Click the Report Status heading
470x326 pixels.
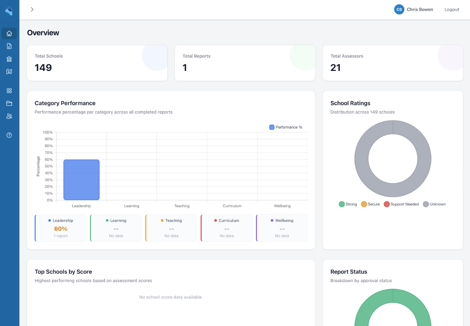pyautogui.click(x=349, y=272)
